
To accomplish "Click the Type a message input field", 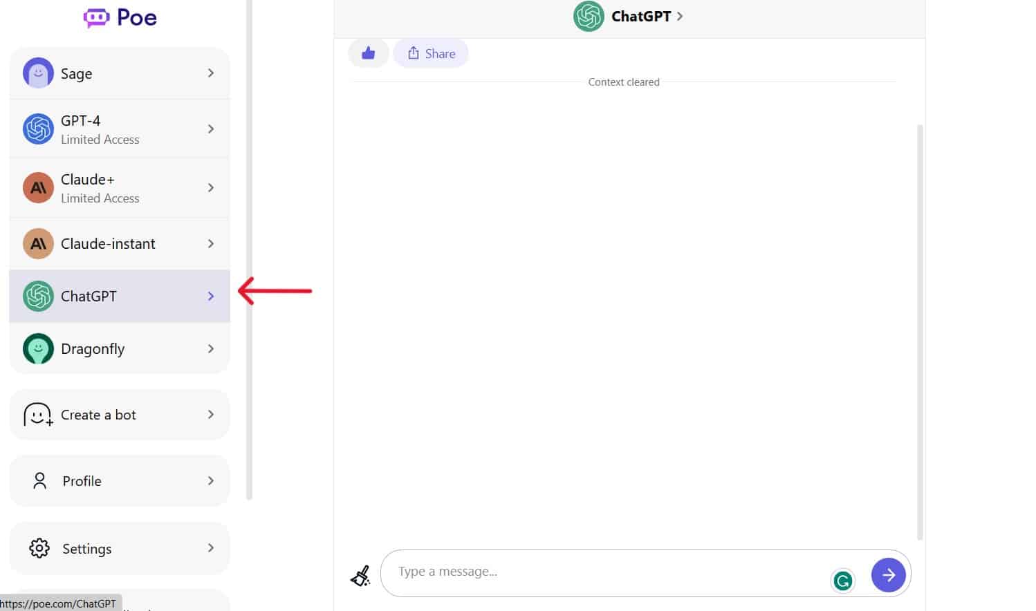I will (x=609, y=572).
